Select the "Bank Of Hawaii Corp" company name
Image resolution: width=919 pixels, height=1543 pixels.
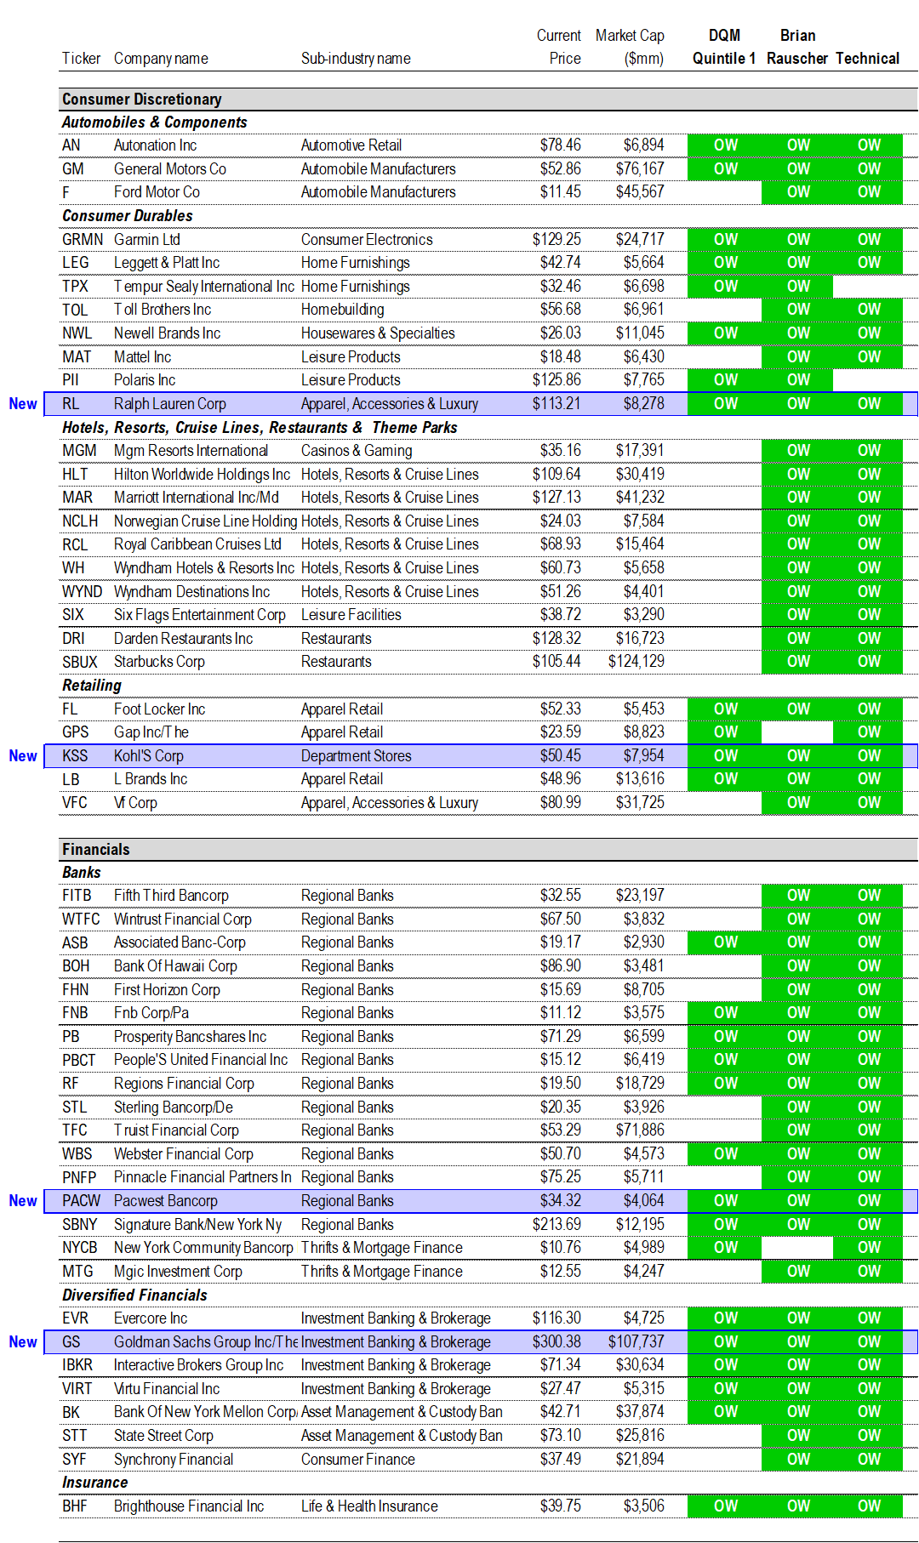[175, 966]
